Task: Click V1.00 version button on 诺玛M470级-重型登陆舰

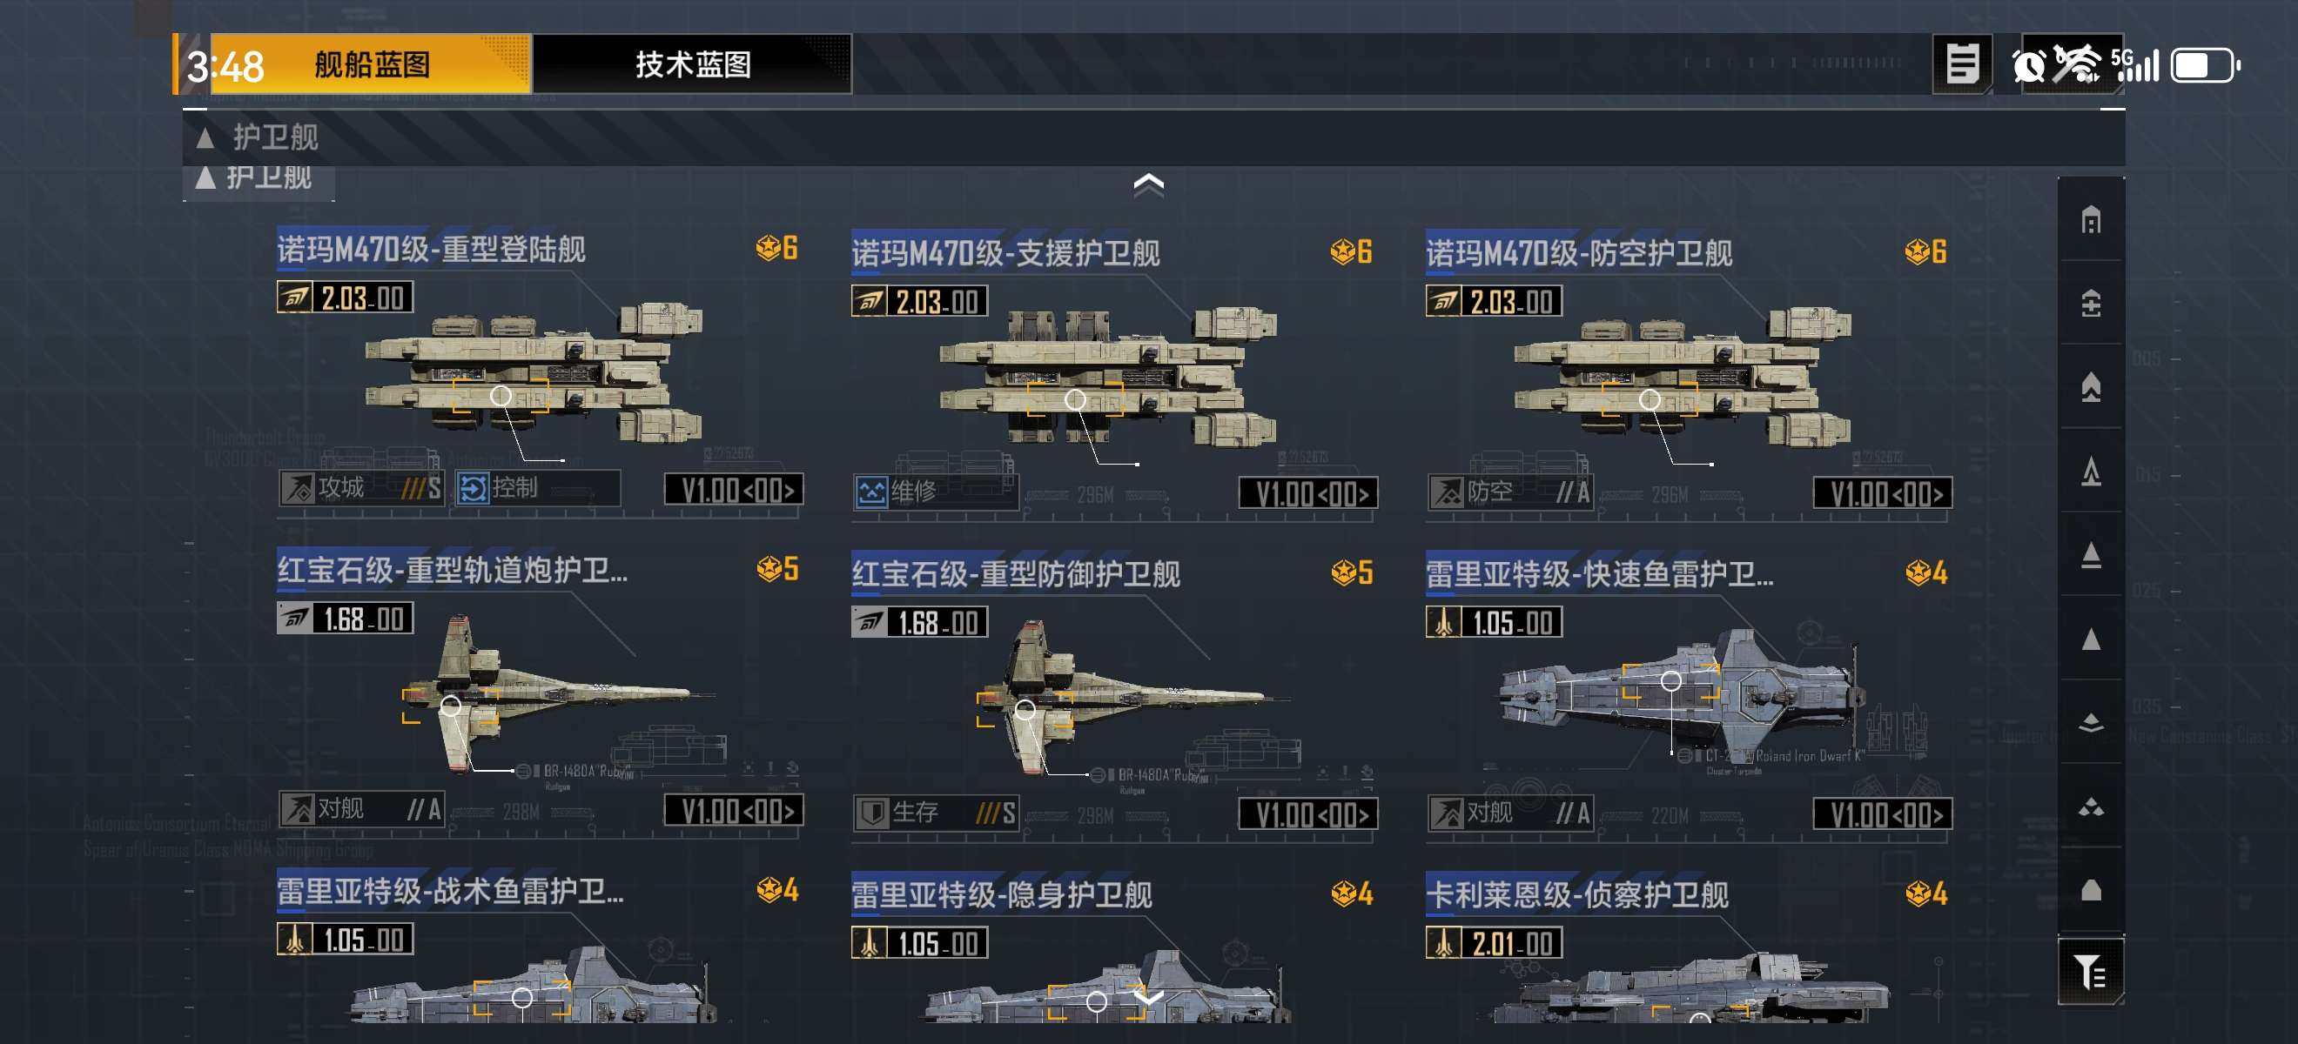Action: click(x=733, y=490)
